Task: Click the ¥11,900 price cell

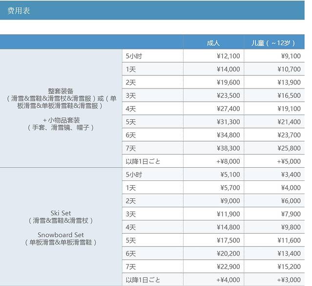Action: (x=228, y=214)
